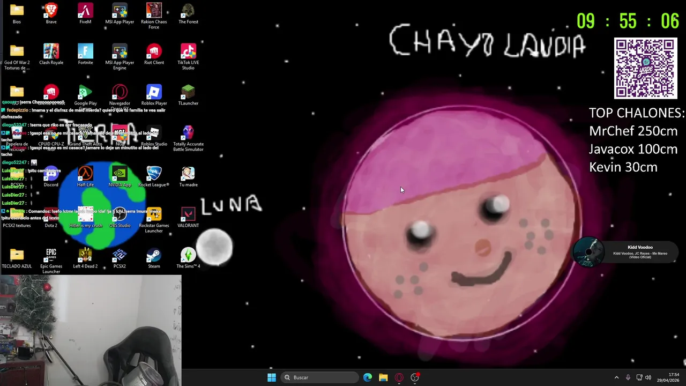686x386 pixels.
Task: Launch the Roblox Player icon
Action: [154, 95]
